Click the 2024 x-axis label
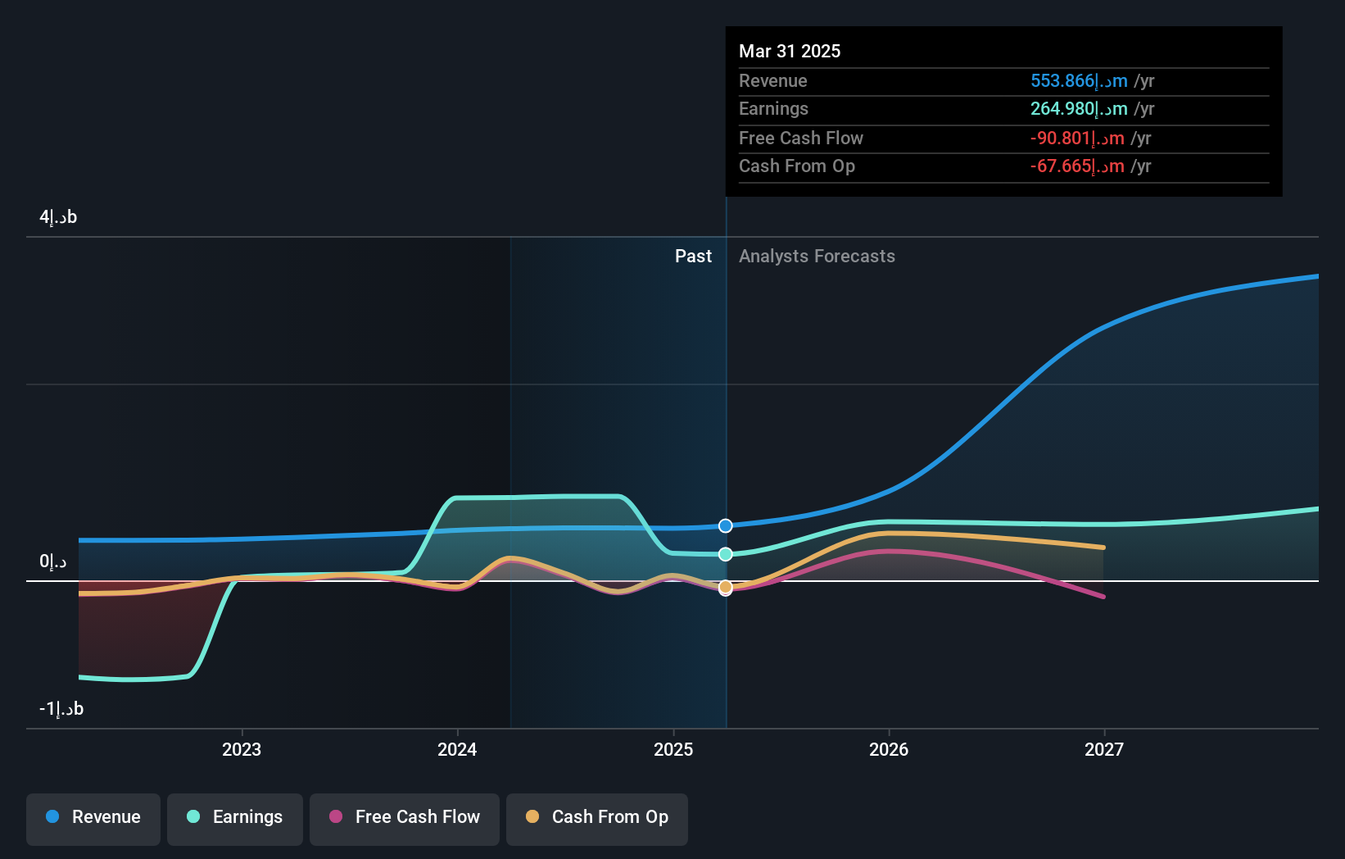The image size is (1345, 859). pyautogui.click(x=457, y=749)
